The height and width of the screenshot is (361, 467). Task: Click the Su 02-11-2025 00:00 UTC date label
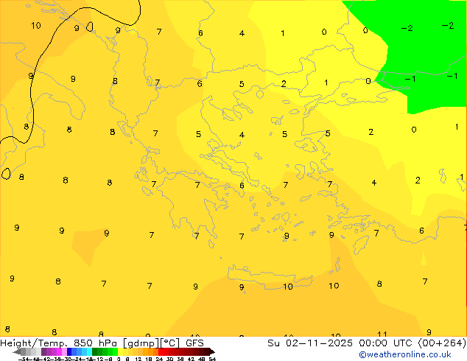coord(341,343)
